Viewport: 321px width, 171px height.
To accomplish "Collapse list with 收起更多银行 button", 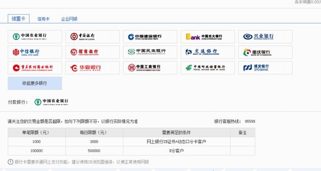I will click(35, 83).
